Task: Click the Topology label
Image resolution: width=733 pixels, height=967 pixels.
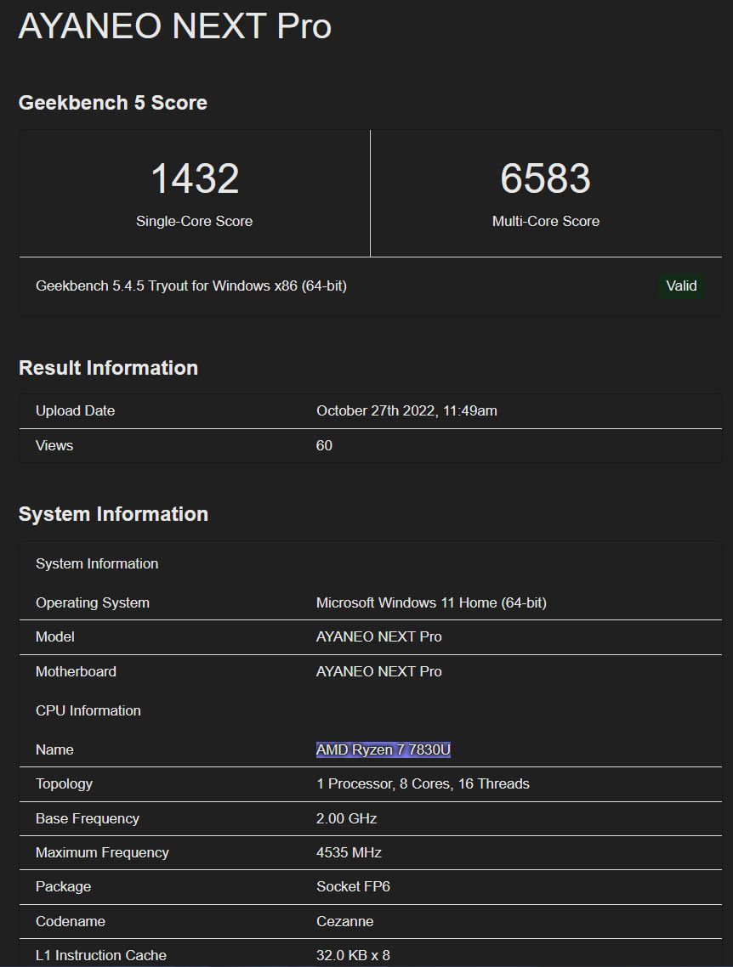Action: (64, 783)
